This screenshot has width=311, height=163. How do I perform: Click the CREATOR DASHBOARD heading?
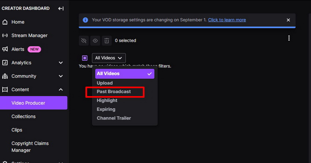[26, 8]
